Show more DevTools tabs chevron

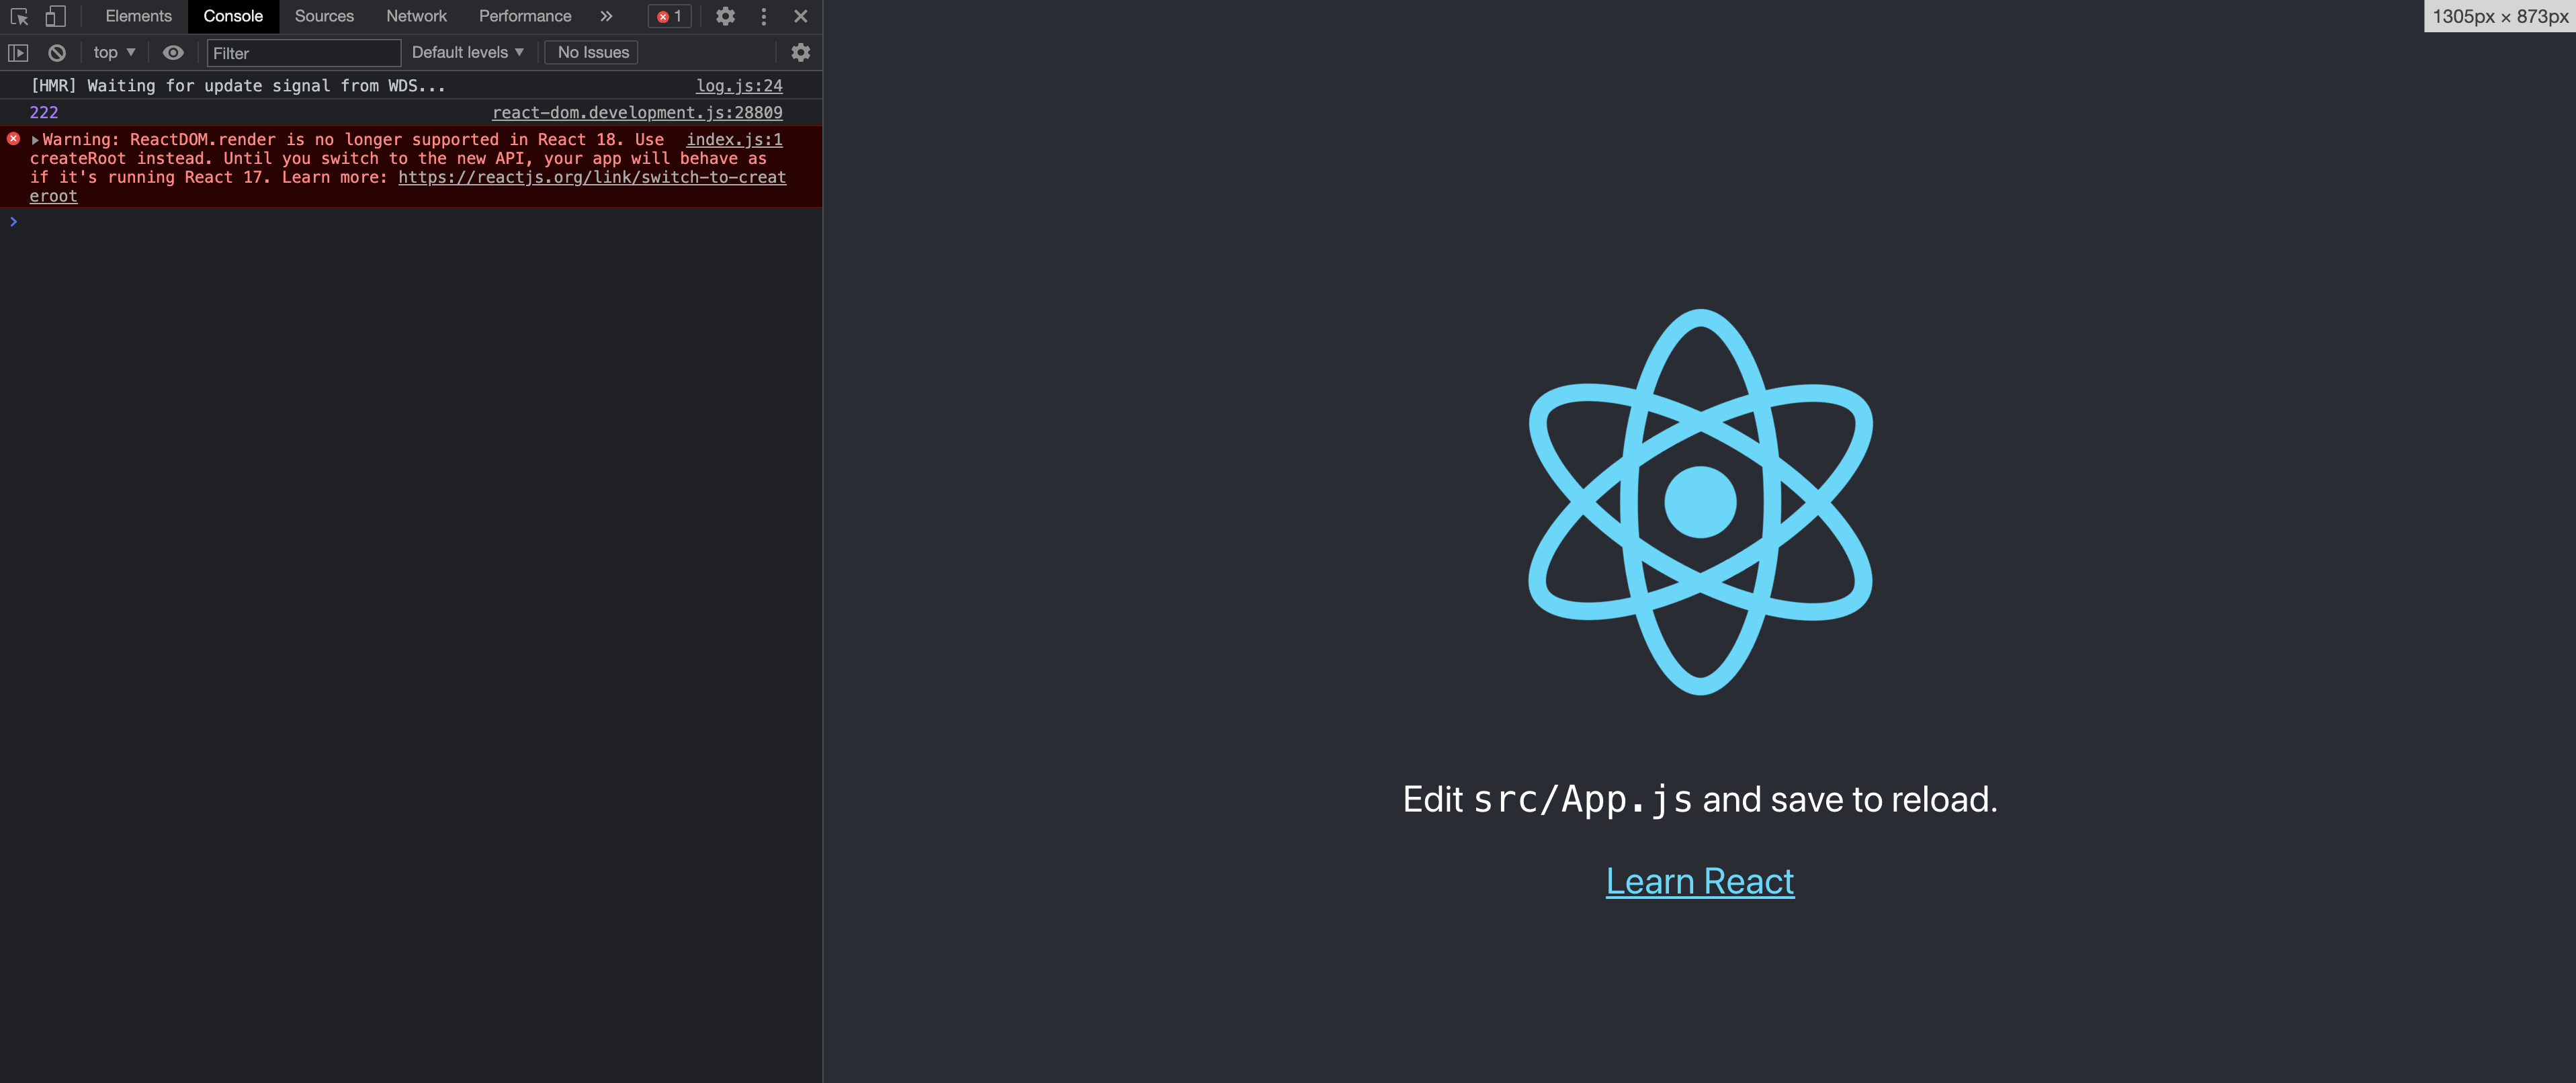click(606, 16)
